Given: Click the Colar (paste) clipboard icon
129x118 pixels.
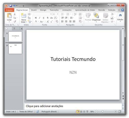Looking at the screenshot, I should point(9,15).
